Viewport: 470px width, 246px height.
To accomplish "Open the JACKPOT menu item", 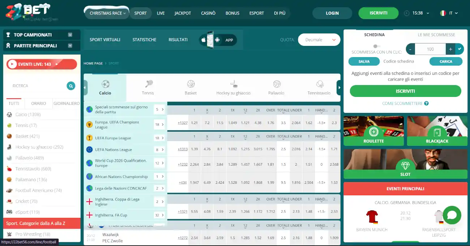I will click(183, 13).
